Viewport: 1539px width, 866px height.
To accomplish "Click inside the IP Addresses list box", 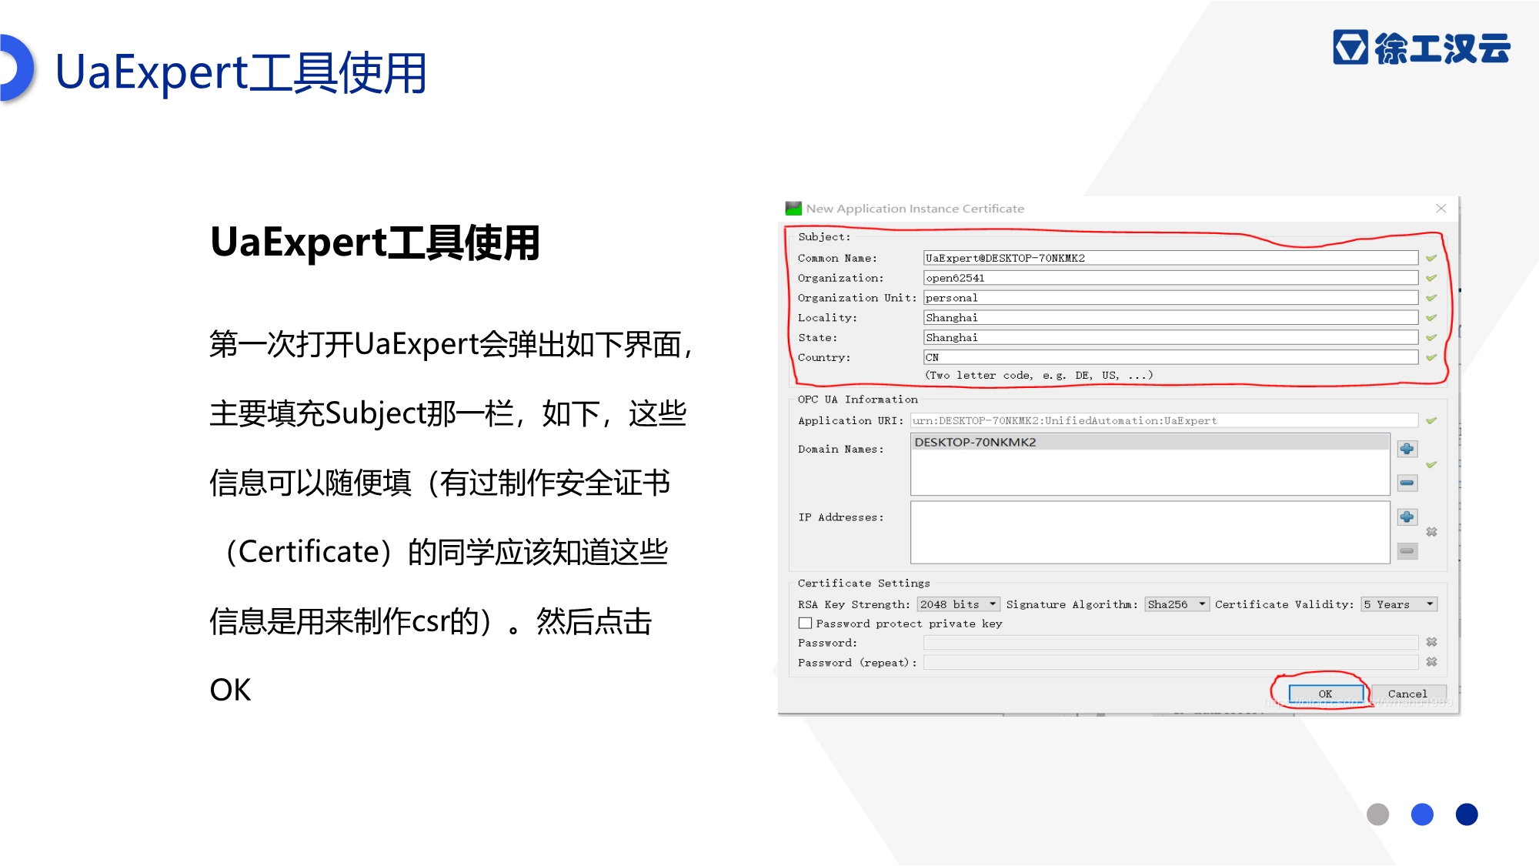I will 1150,533.
